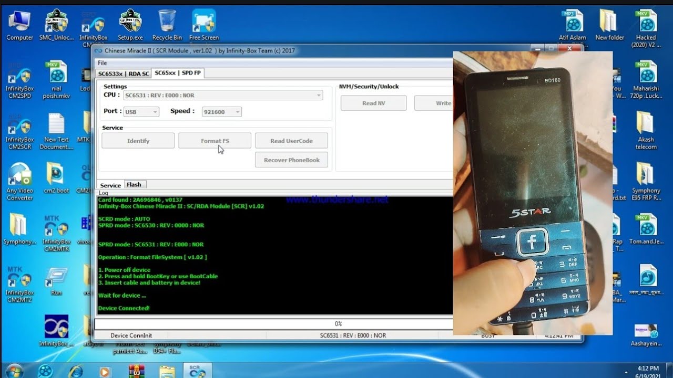The height and width of the screenshot is (378, 673).
Task: Click the 0% progress bar
Action: (x=274, y=323)
